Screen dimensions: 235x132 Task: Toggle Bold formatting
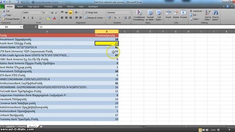pos(24,18)
